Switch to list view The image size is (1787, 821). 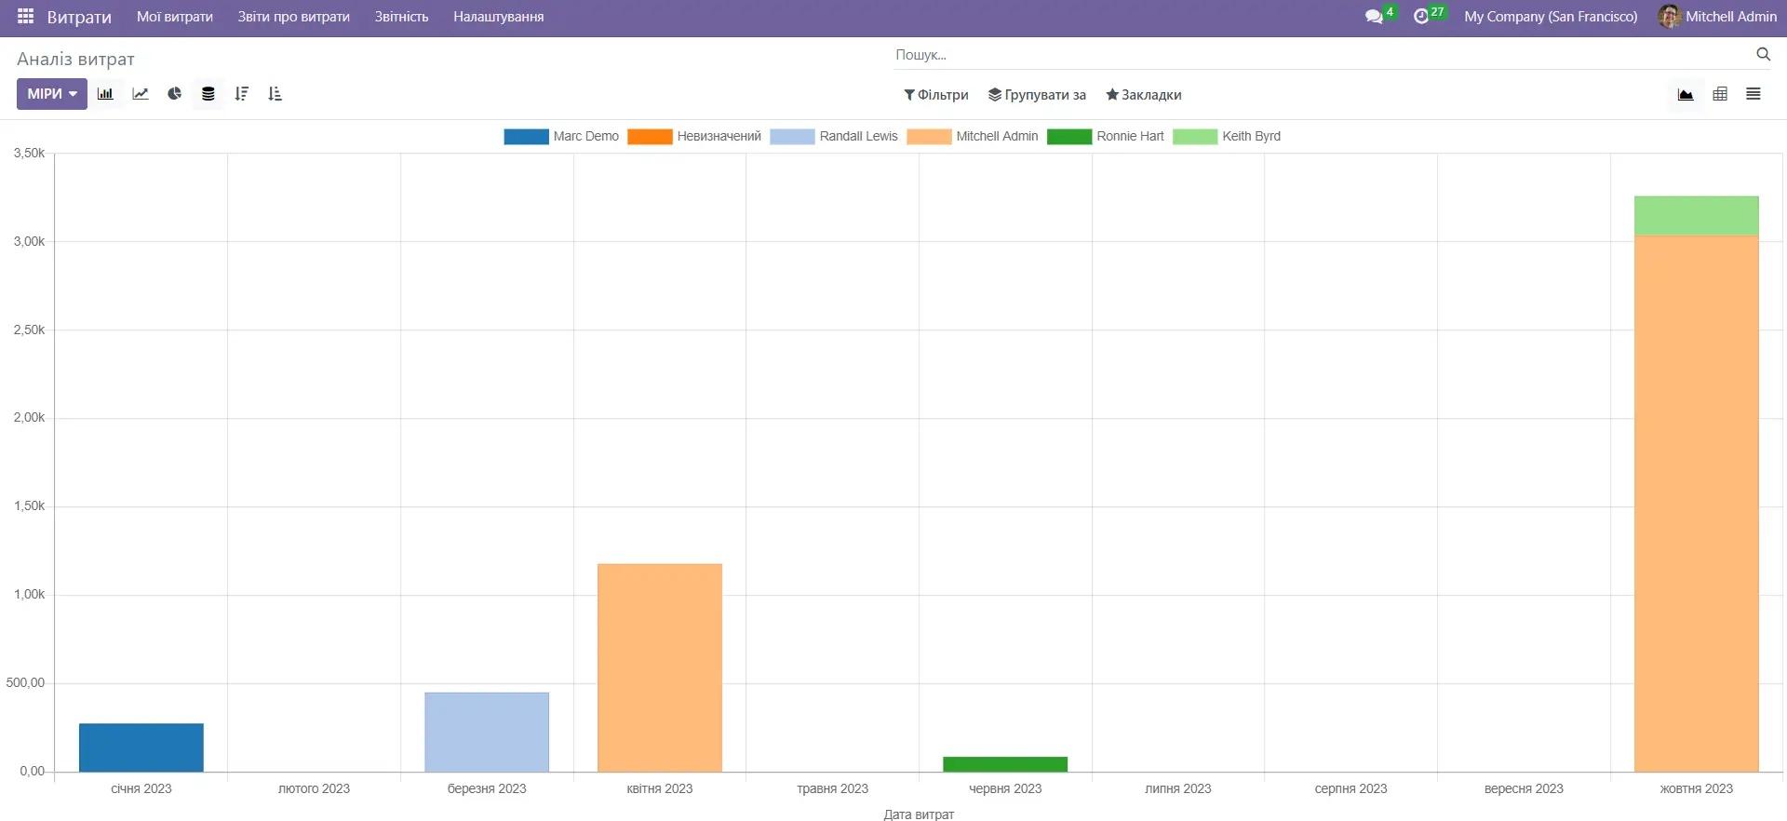pos(1753,94)
